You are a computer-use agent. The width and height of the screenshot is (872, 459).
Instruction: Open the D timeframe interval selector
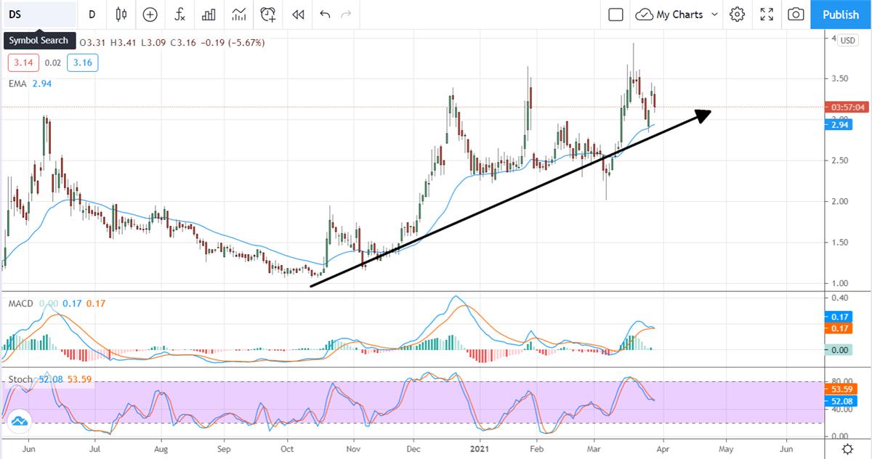(x=92, y=15)
